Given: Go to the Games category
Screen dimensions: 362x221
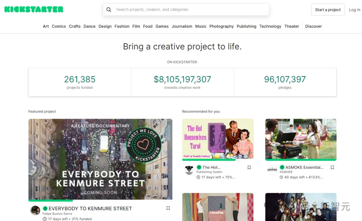Looking at the screenshot, I should coord(162,26).
